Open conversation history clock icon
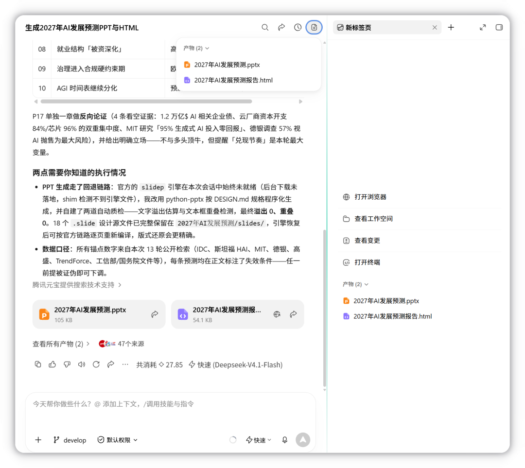 coord(297,27)
